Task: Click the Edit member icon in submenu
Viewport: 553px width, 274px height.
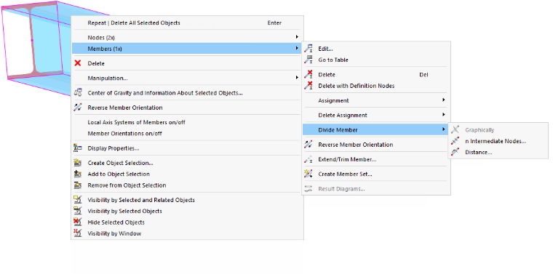Action: [309, 49]
